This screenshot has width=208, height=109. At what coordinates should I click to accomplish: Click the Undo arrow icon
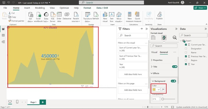tap(9, 3)
